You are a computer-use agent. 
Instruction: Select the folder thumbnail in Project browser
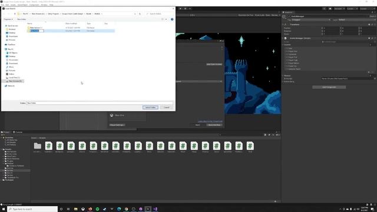coord(37,146)
